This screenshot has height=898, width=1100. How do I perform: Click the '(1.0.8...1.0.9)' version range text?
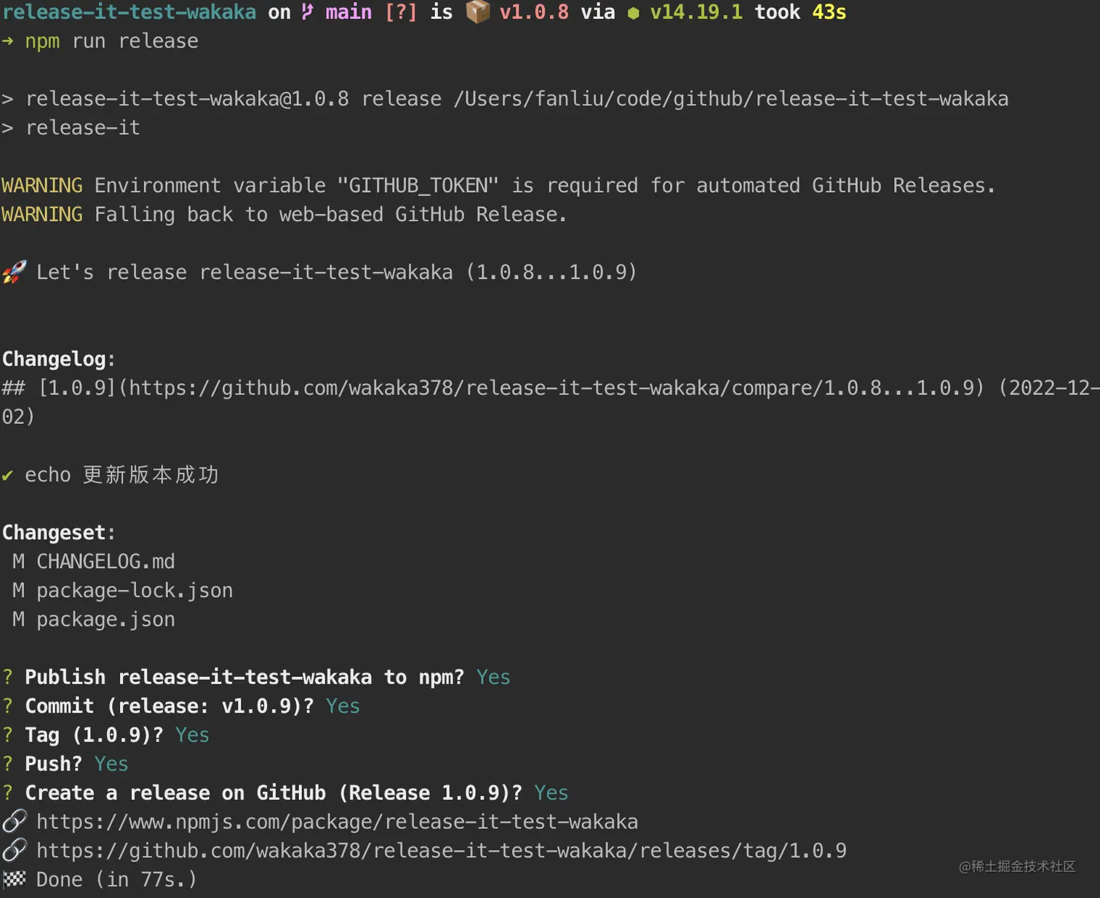551,272
